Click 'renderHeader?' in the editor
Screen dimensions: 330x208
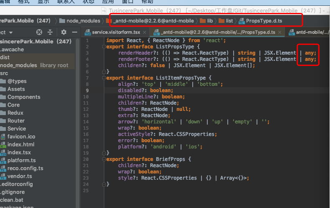tap(138, 53)
